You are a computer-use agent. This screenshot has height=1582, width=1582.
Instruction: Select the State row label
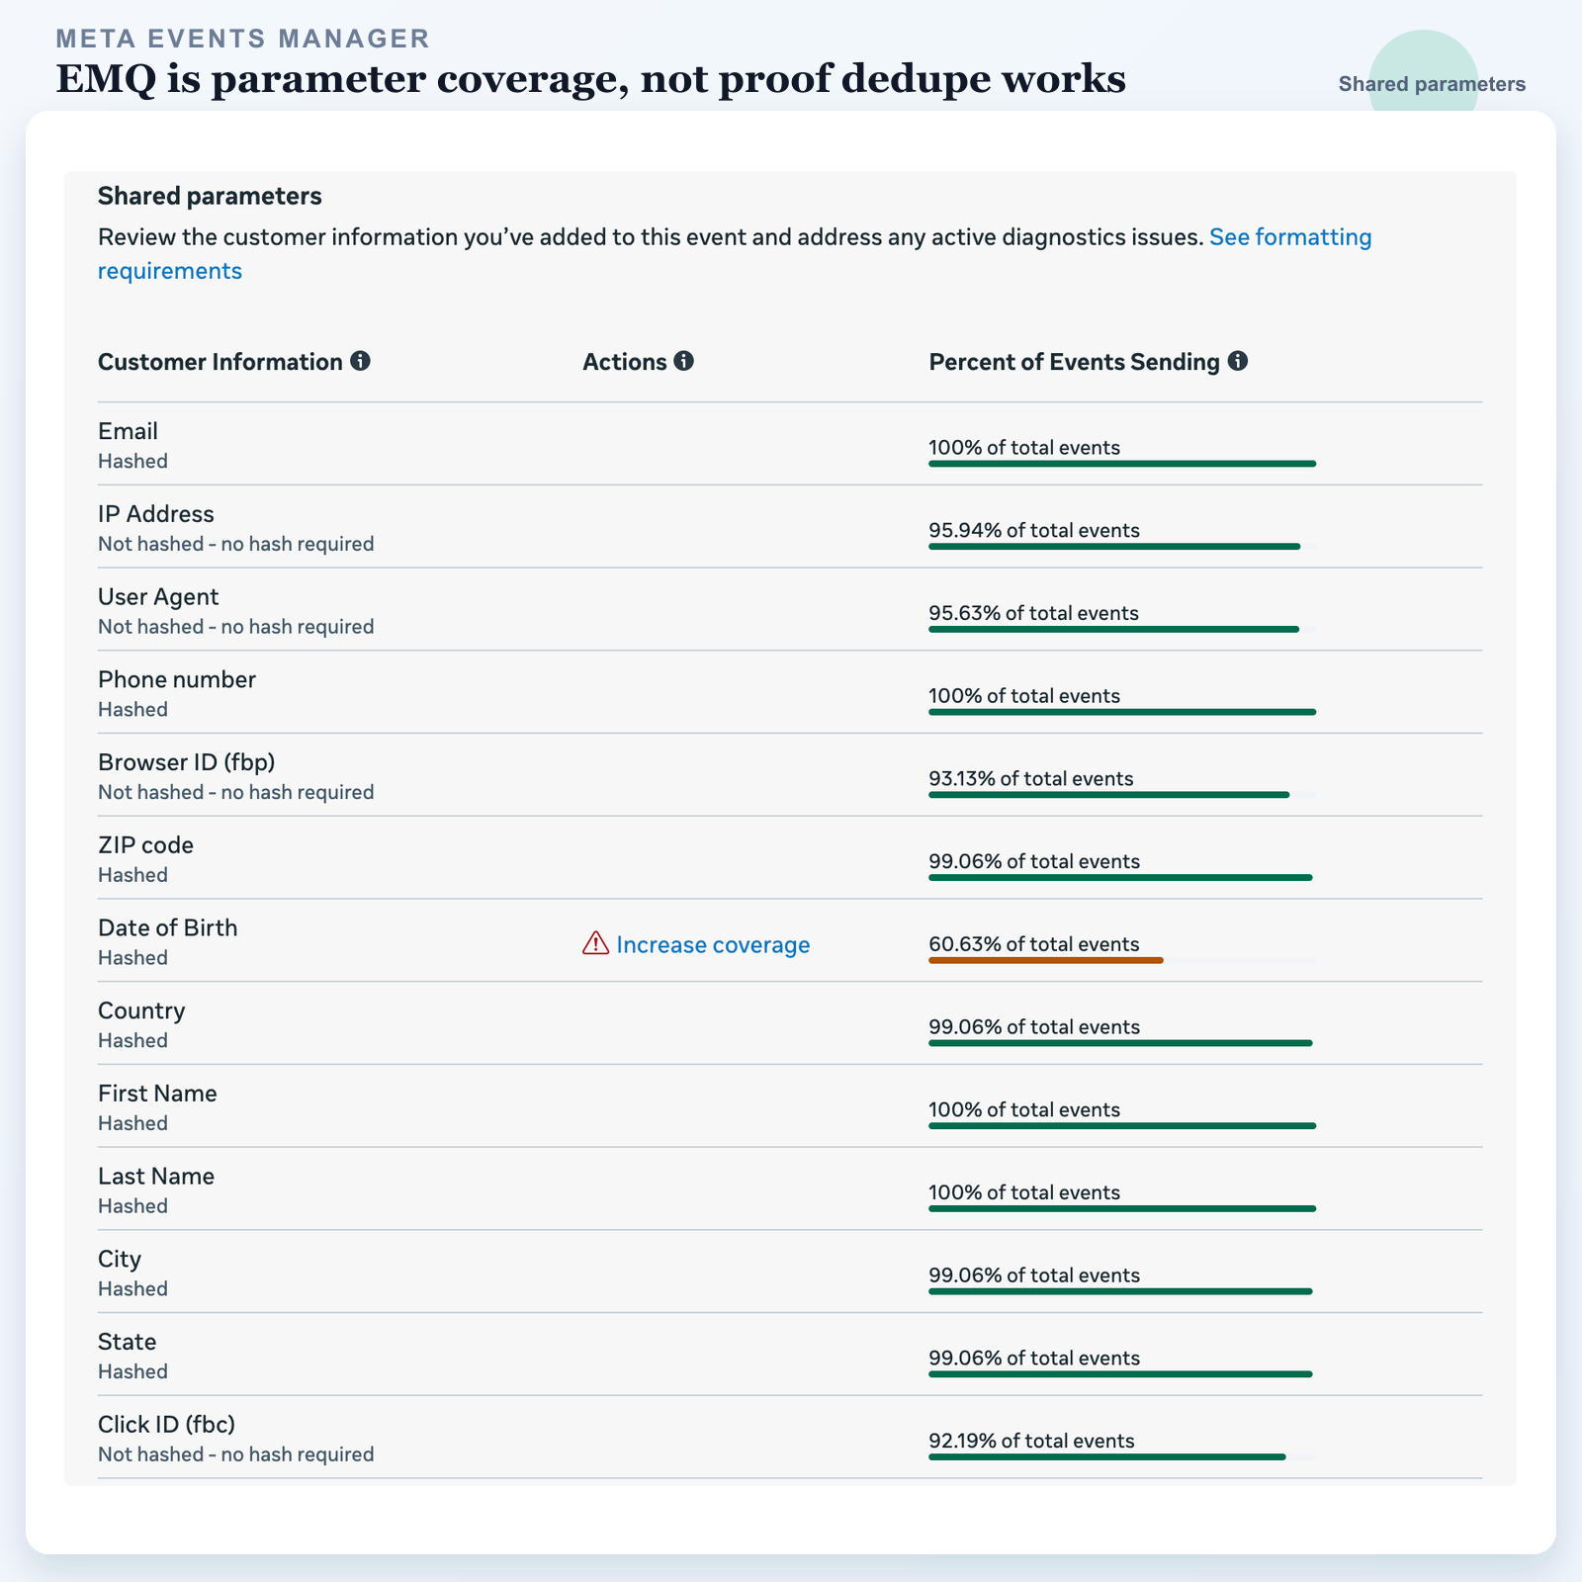tap(127, 1342)
